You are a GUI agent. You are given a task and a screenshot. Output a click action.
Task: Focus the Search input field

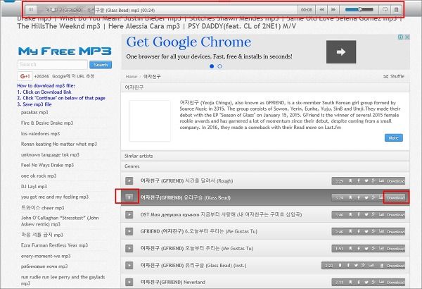(x=53, y=64)
